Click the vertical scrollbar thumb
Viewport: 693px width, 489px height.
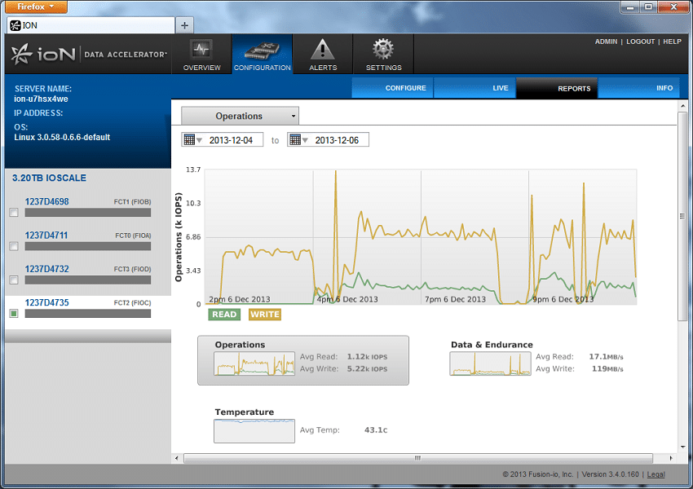click(x=683, y=217)
